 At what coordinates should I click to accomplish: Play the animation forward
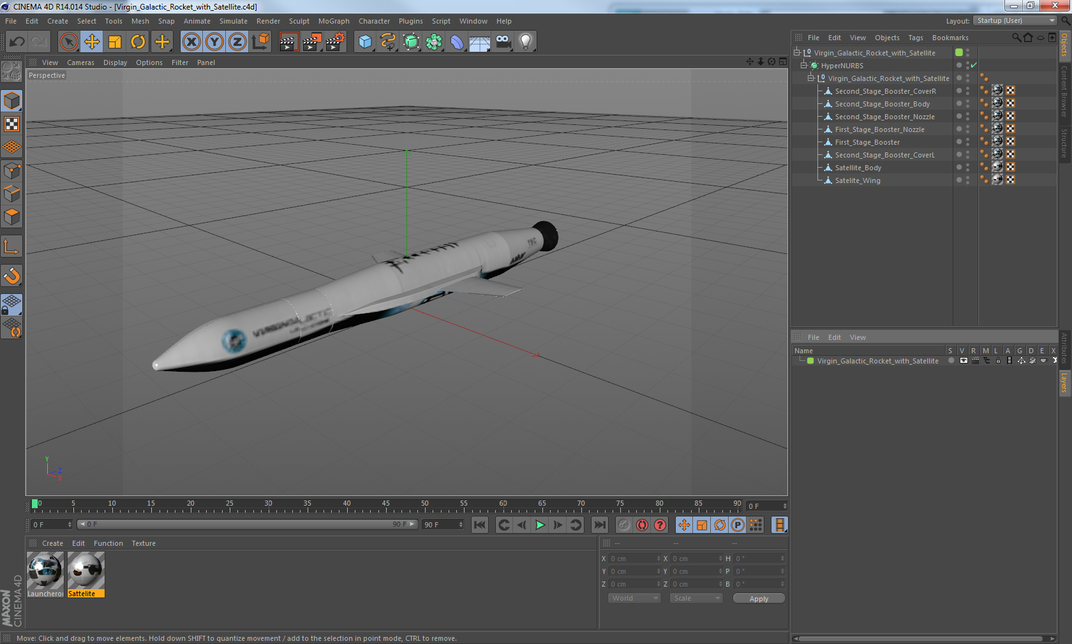[x=540, y=525]
